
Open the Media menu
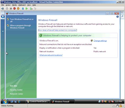click(x=14, y=5)
